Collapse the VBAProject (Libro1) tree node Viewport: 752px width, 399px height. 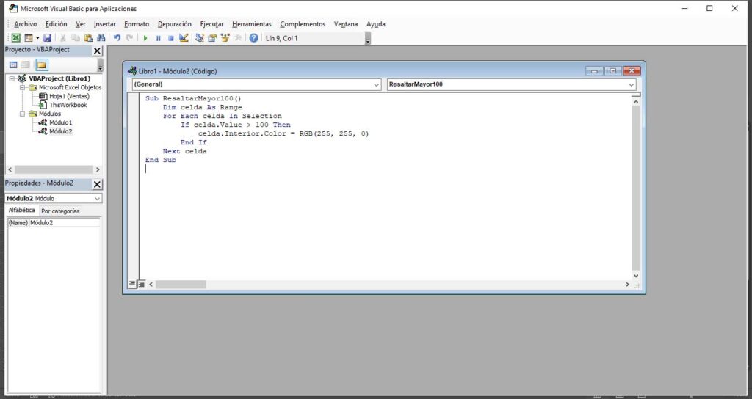12,78
